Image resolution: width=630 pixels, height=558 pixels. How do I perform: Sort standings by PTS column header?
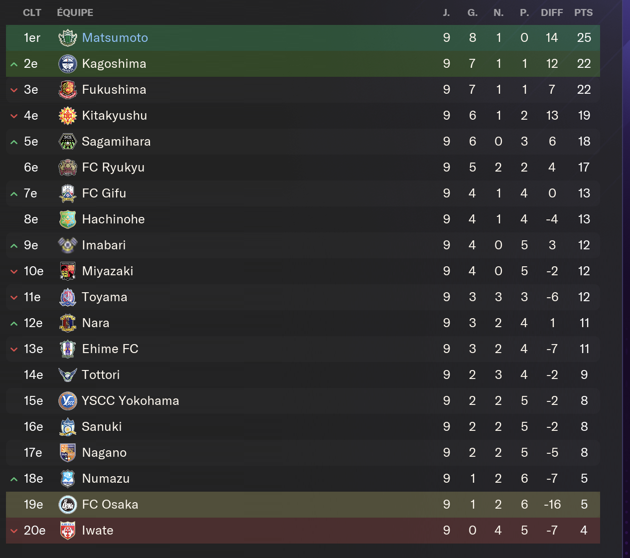[x=583, y=12]
